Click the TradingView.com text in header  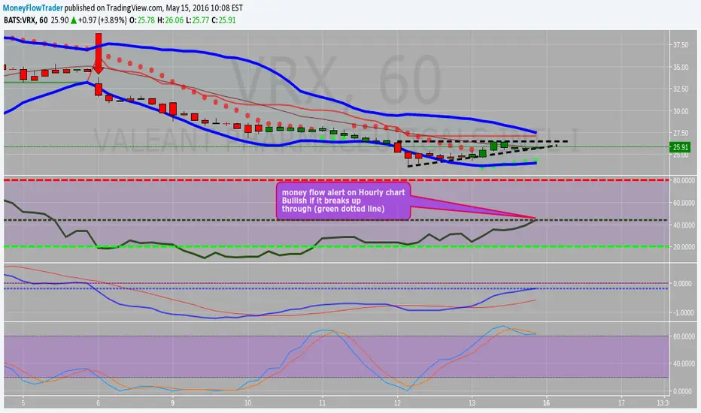tap(134, 8)
